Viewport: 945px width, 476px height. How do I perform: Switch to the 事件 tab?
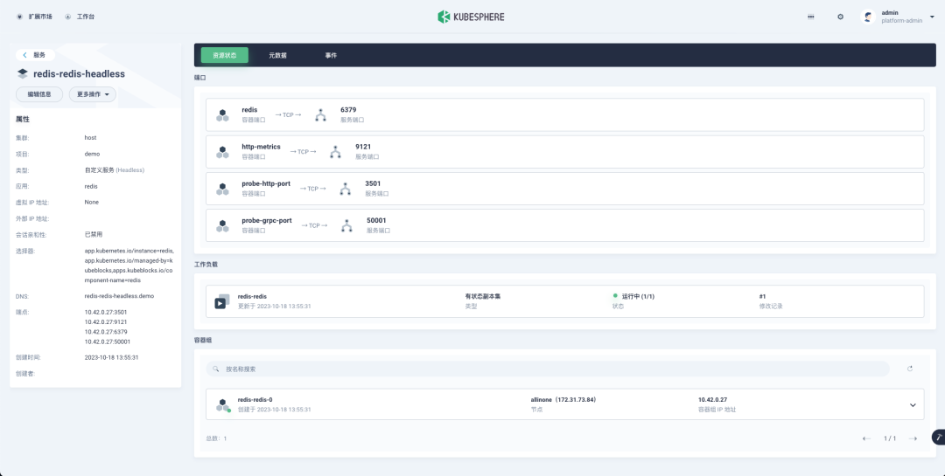(331, 55)
